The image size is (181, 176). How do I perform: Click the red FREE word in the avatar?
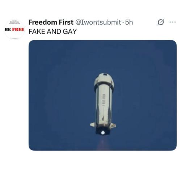[x=18, y=29]
